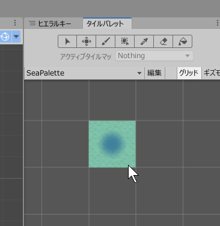The image size is (220, 226).
Task: Open the tile palette panel options menu
Action: click(x=218, y=23)
